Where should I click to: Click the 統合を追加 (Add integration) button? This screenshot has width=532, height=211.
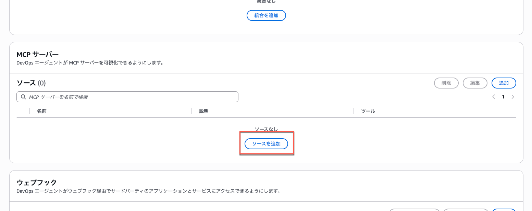pos(266,15)
